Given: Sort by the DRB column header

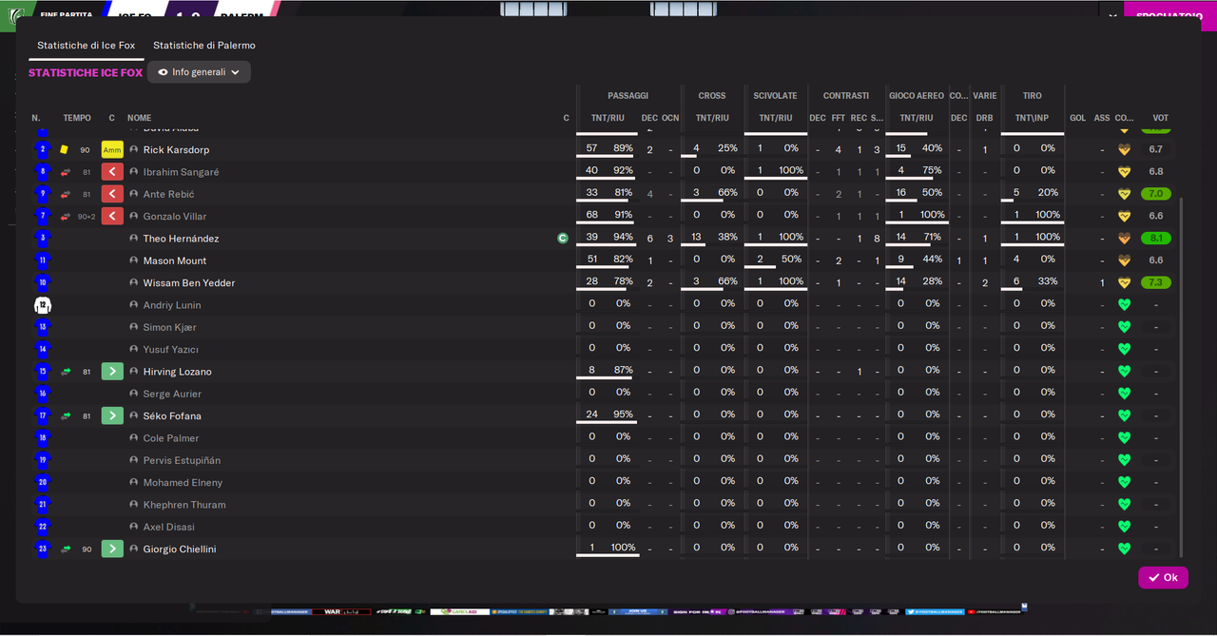Looking at the screenshot, I should pos(984,118).
